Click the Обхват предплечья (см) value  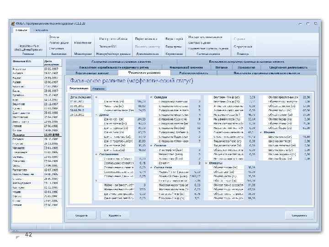(305, 97)
